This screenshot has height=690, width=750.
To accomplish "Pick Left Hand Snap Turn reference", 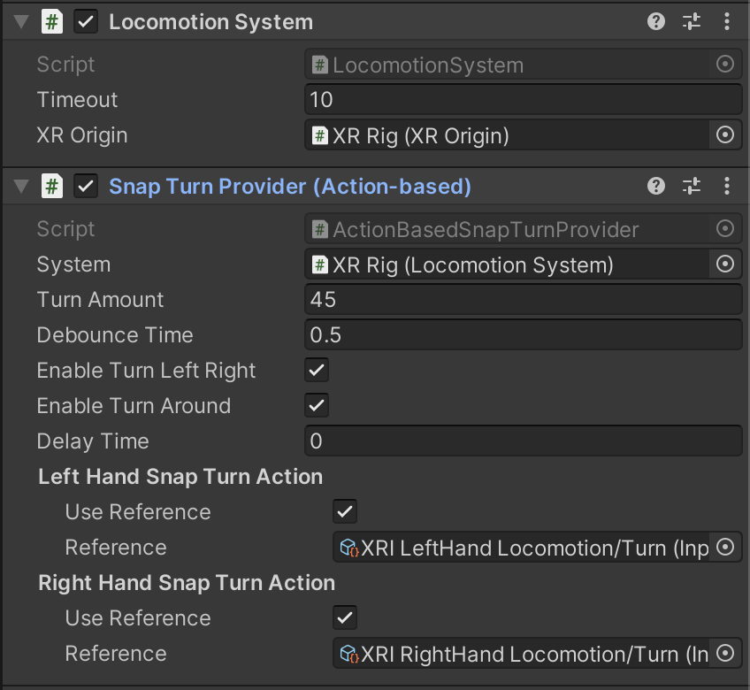I will coord(725,548).
